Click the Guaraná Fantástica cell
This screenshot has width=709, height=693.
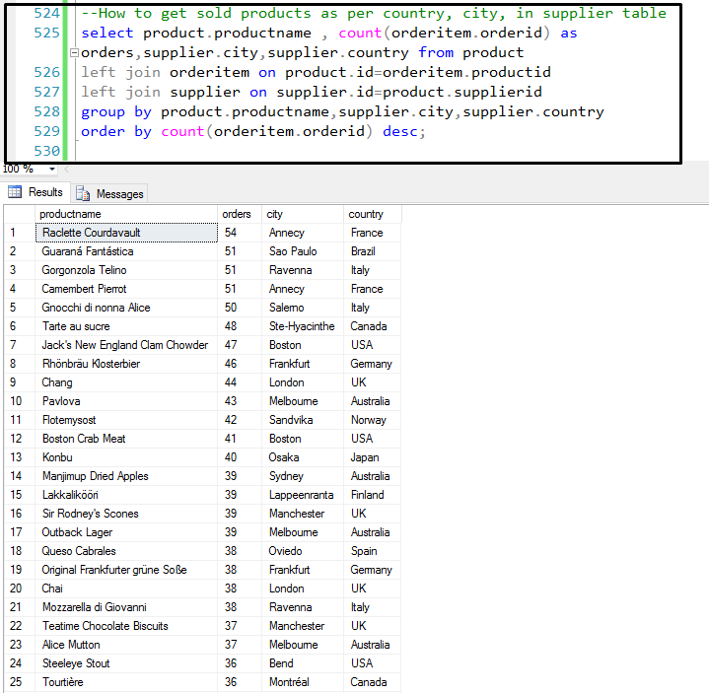126,251
